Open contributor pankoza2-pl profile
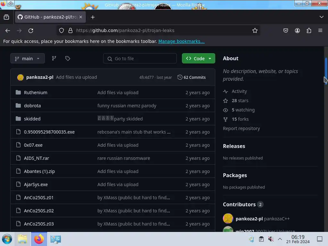 coord(249,219)
